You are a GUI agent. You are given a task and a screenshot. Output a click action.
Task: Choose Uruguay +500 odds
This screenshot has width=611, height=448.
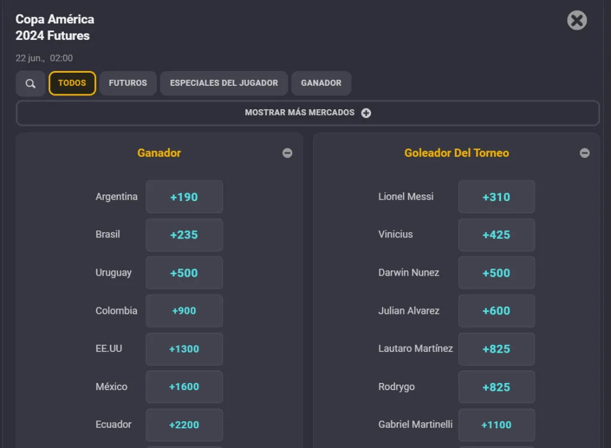(x=184, y=273)
